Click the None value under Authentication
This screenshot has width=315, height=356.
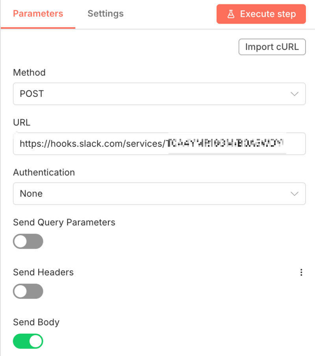point(31,194)
